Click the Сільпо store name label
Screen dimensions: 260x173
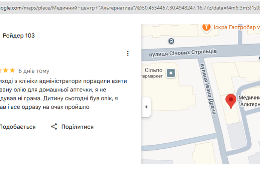point(154,70)
